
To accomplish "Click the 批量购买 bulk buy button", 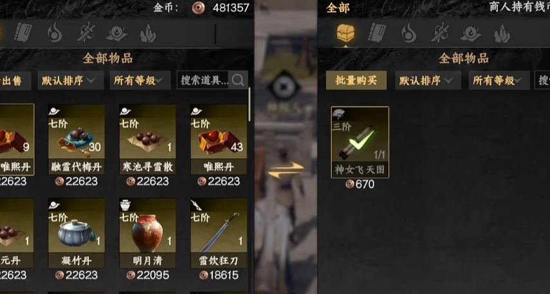I will click(x=356, y=80).
